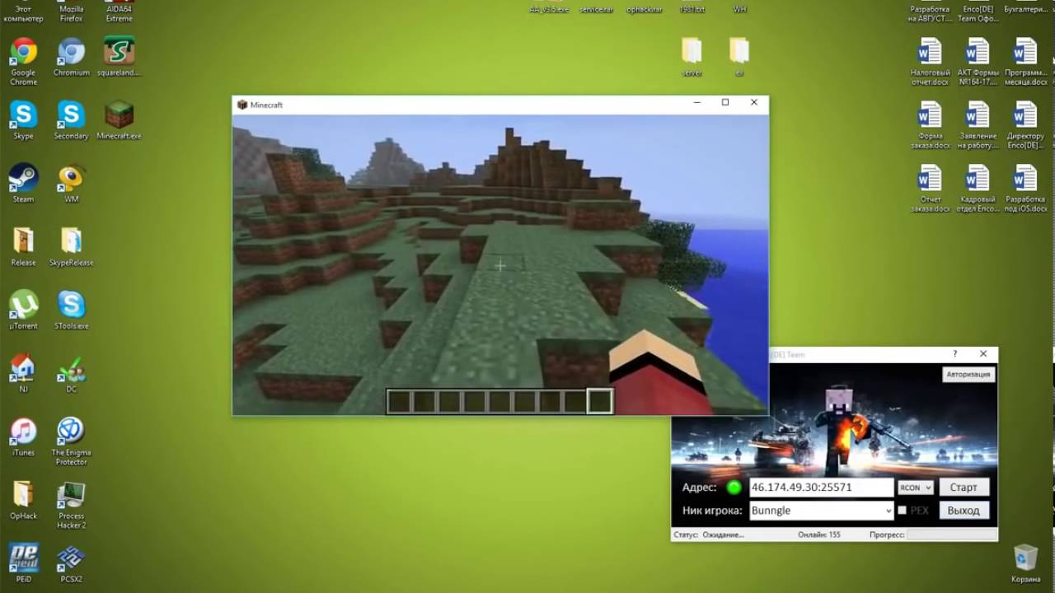Maximize the Minecraft window
1055x593 pixels.
pos(725,103)
